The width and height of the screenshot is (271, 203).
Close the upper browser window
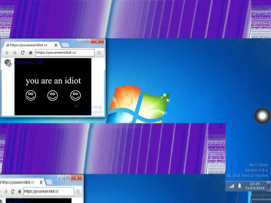(x=97, y=41)
